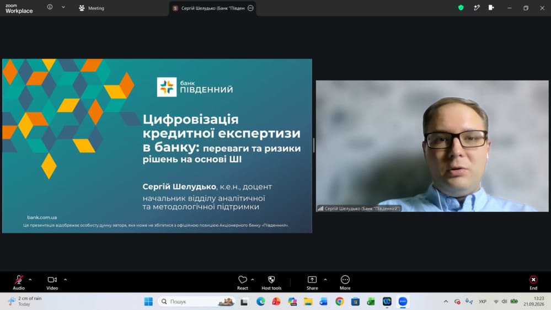Open Host tools shield menu
Image resolution: width=551 pixels, height=310 pixels.
click(271, 282)
